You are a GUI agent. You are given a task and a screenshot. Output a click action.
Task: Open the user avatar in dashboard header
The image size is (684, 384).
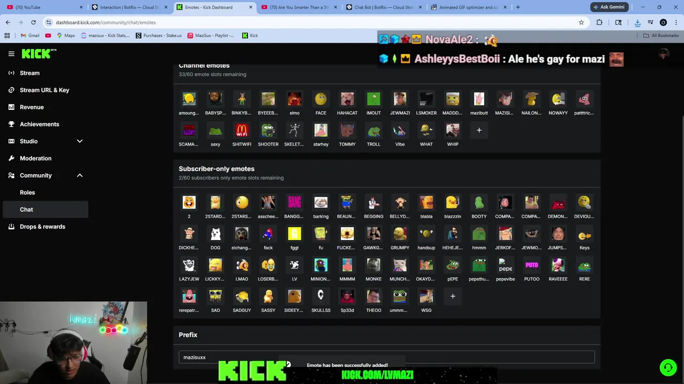pos(664,54)
